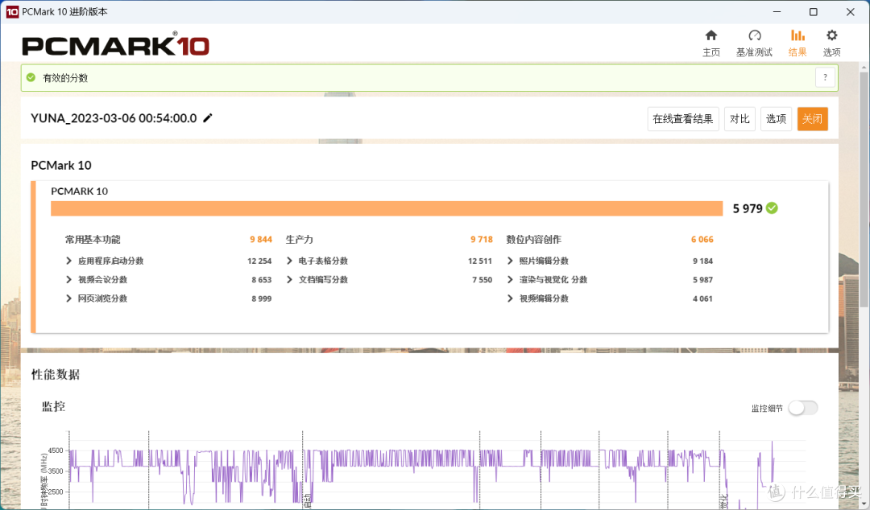Click the green check icon by 有效的分数
Image resolution: width=870 pixels, height=510 pixels.
31,77
